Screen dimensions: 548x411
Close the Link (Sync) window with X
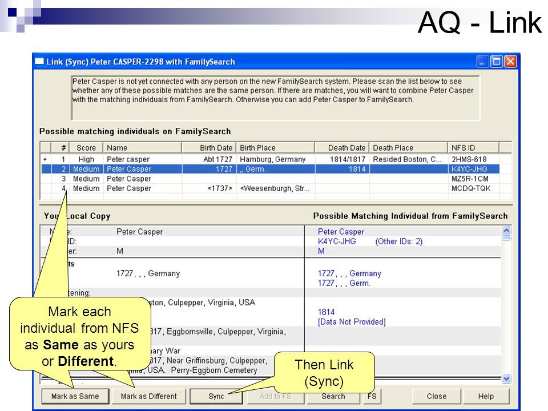point(510,62)
